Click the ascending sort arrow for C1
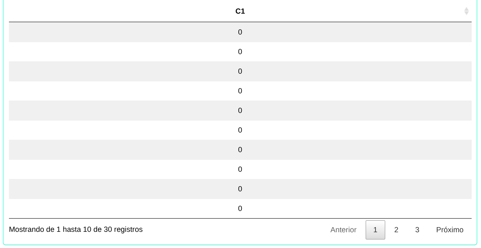The height and width of the screenshot is (248, 481). tap(467, 9)
